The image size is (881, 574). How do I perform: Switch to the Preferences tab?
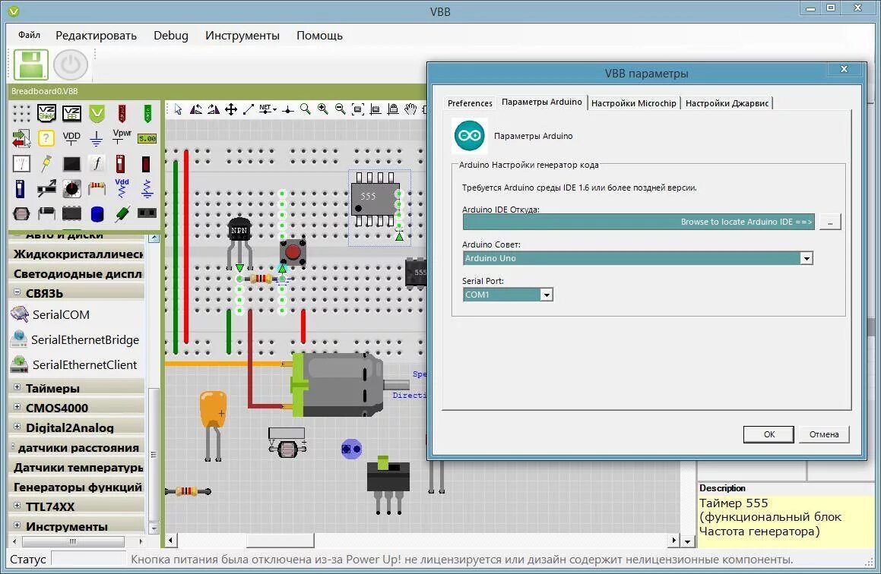coord(470,103)
